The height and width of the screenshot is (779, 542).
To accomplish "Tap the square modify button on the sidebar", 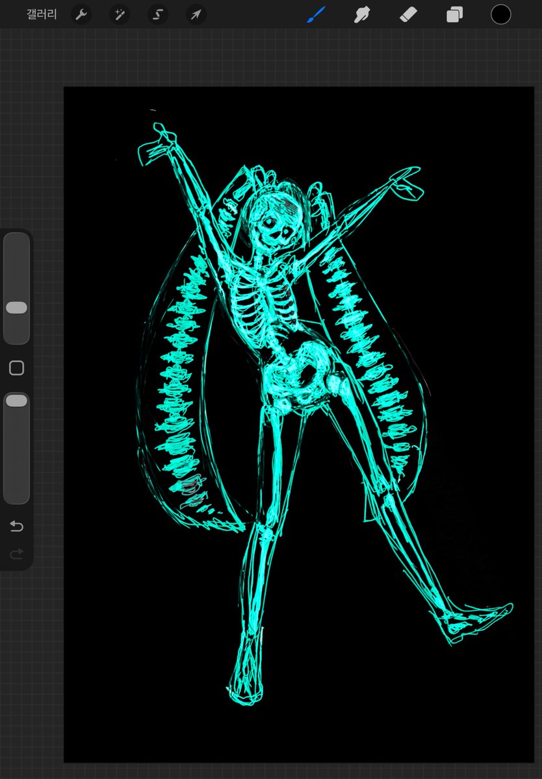I will click(17, 368).
